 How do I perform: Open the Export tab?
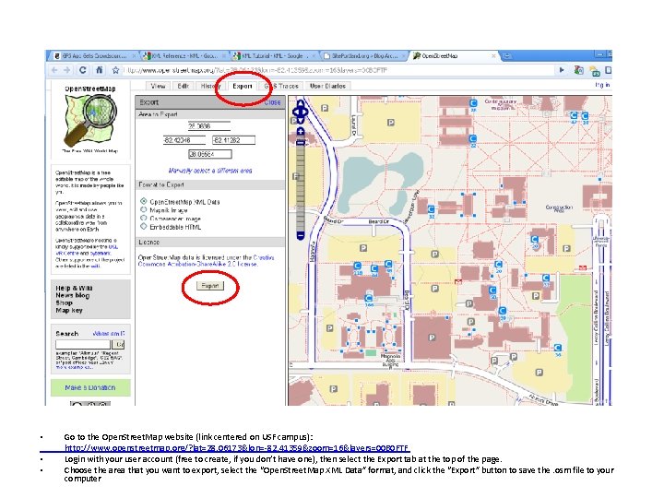coord(243,86)
